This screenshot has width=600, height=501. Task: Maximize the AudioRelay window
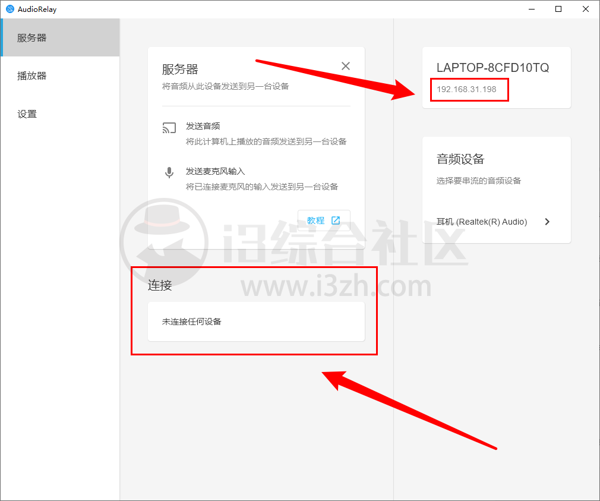pos(558,9)
